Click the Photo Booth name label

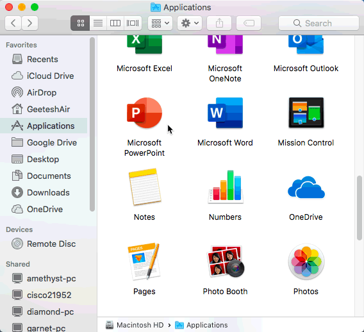tap(225, 292)
